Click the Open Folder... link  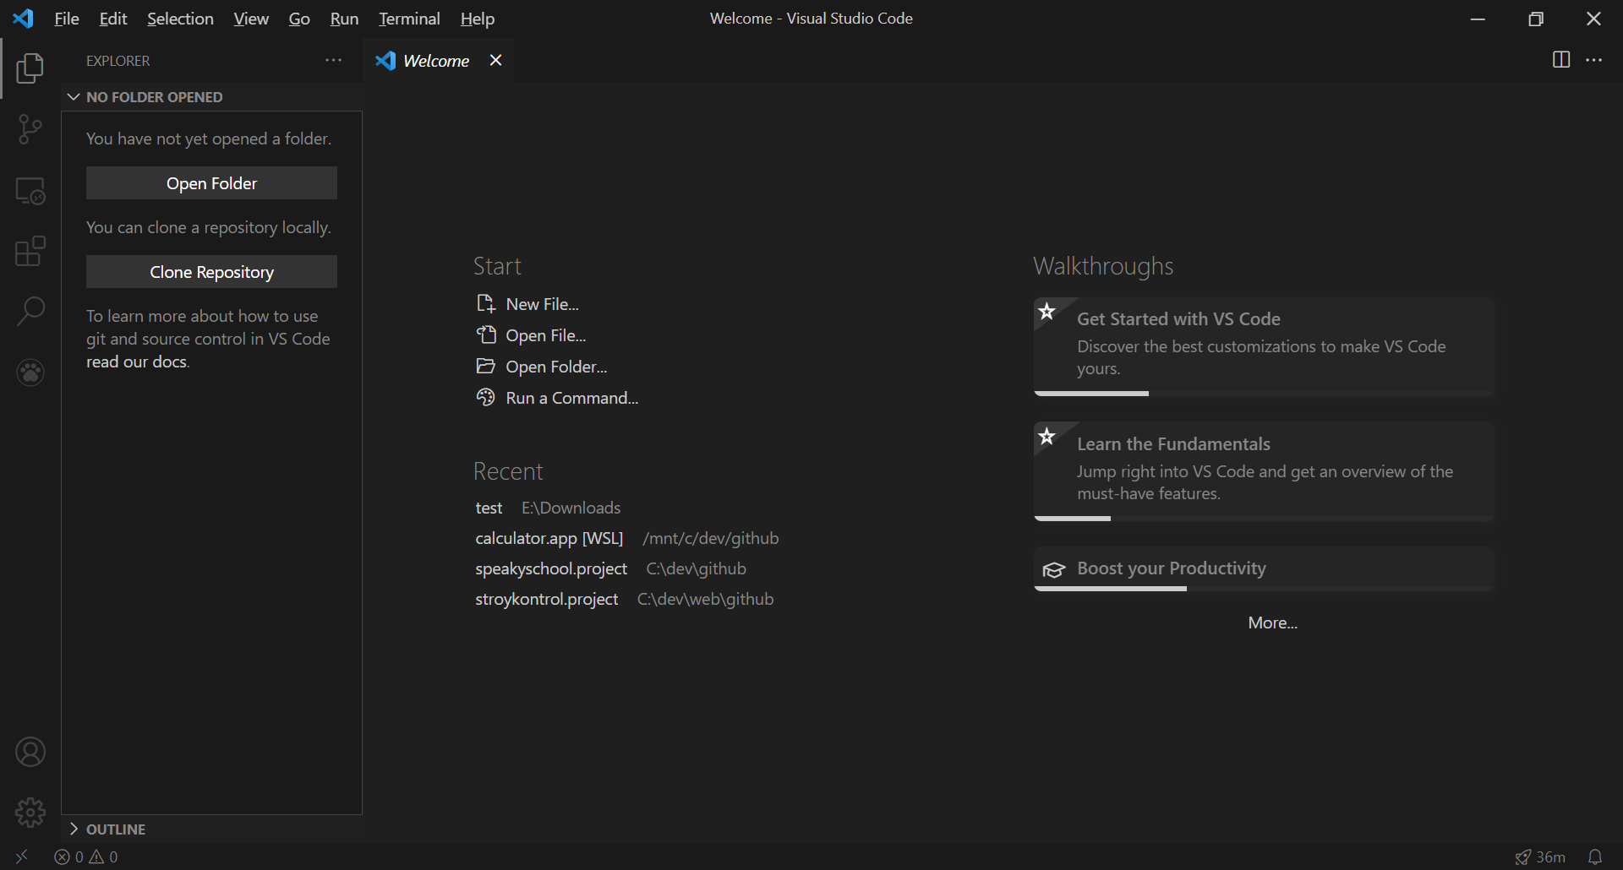coord(556,367)
